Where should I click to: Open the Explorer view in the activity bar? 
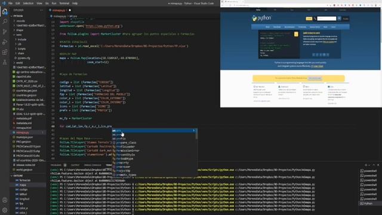(5, 11)
